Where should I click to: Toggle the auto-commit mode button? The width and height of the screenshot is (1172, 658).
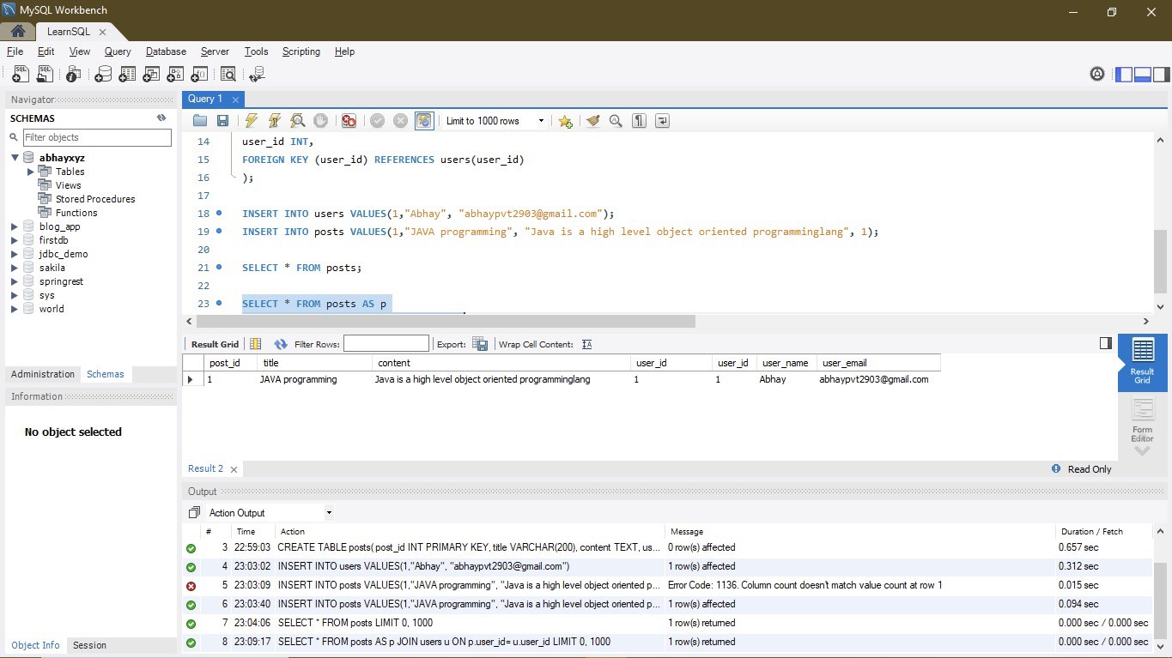pyautogui.click(x=424, y=121)
